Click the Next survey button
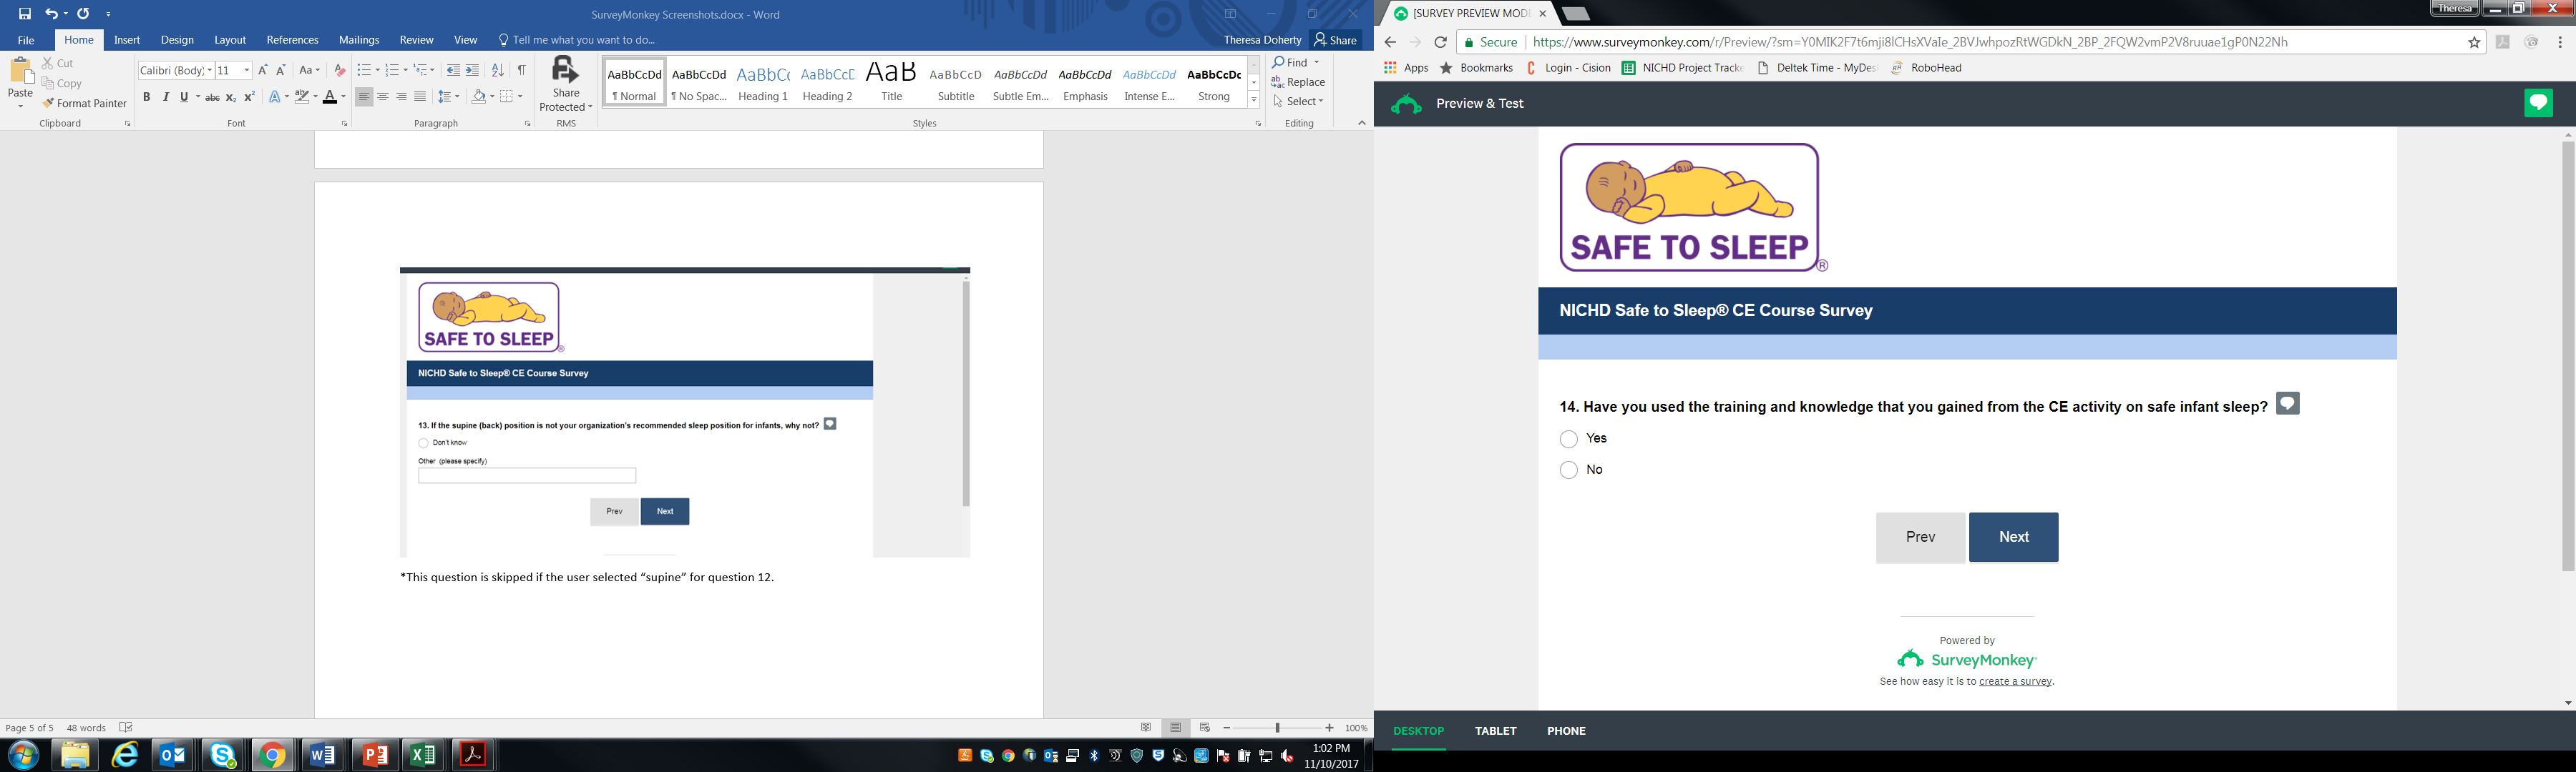 click(x=2013, y=538)
